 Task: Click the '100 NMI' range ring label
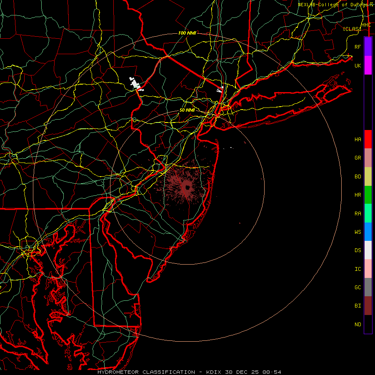187,33
